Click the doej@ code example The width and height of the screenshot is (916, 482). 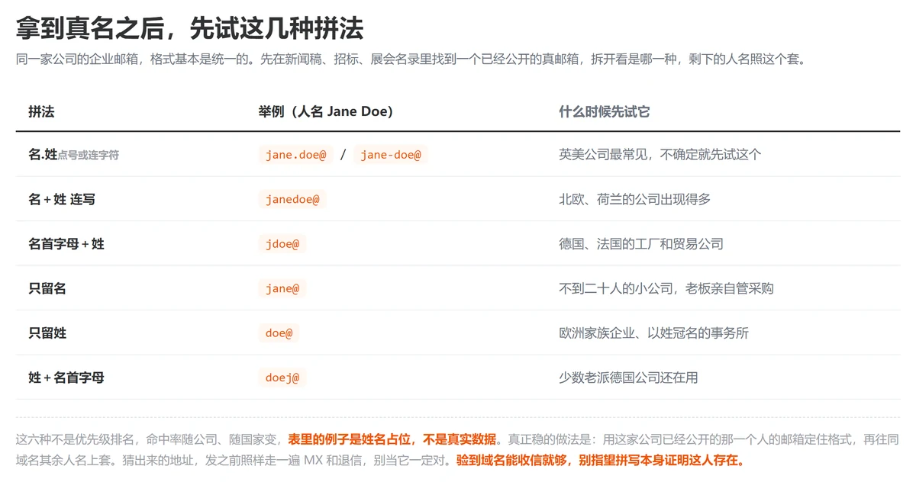(x=282, y=378)
